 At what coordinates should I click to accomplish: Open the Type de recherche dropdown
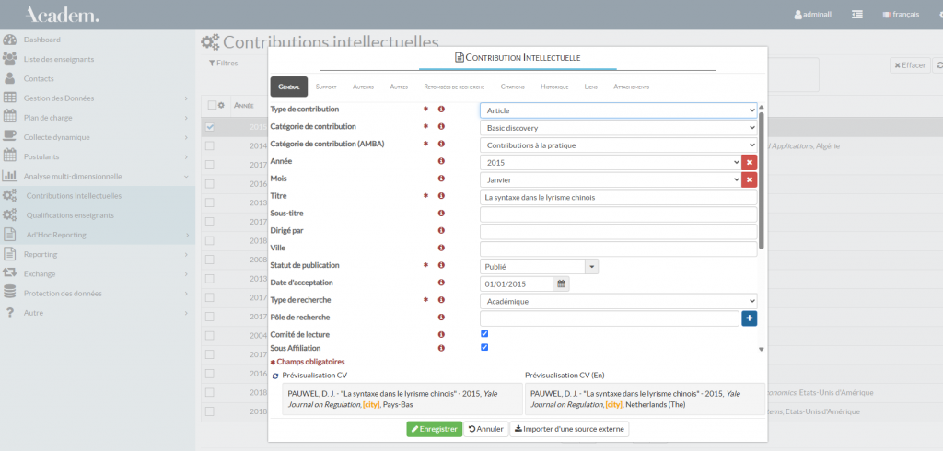(618, 301)
